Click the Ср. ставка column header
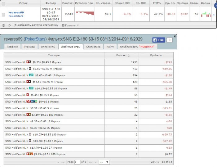This screenshot has width=217, height=167. 103,3
